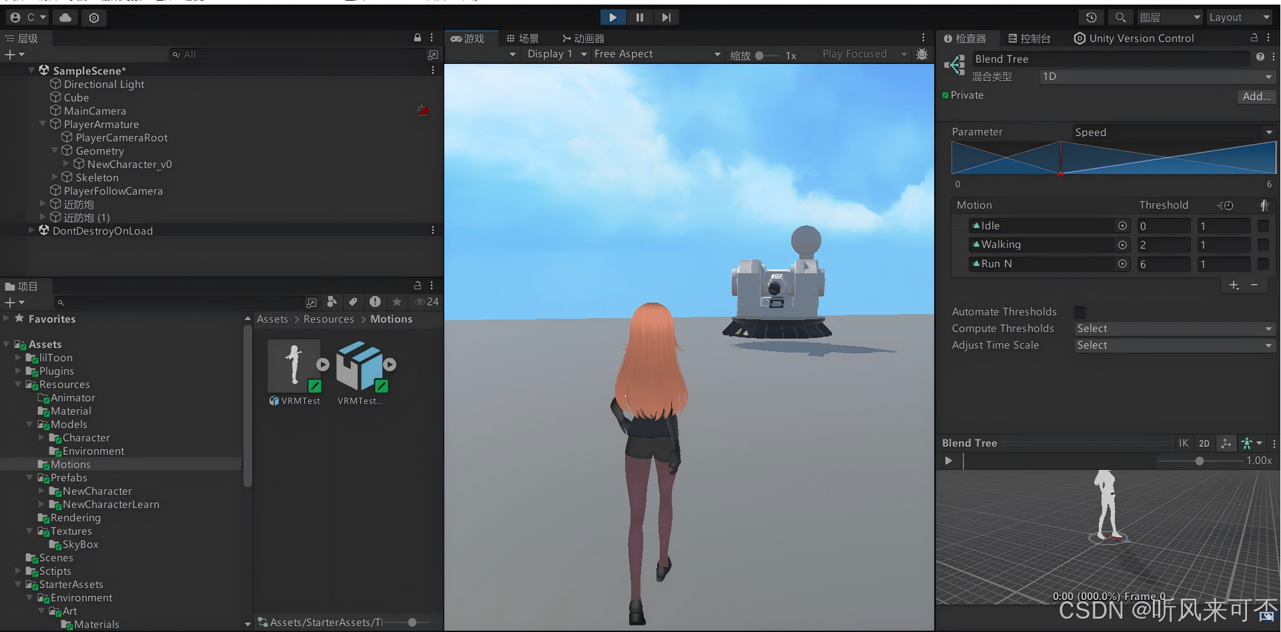
Task: Select the VRMTest prefab thumbnail
Action: pos(294,365)
